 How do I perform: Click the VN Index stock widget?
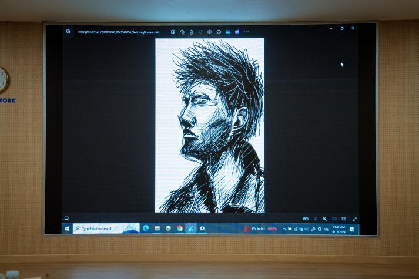coord(260,229)
